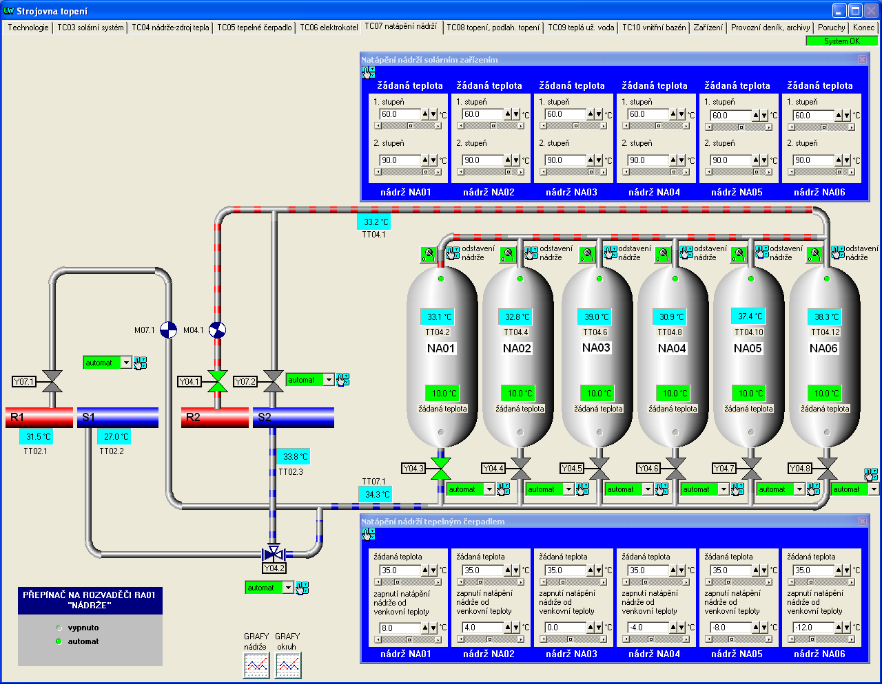Switch to the Technologie tab
Screen dimensions: 882x684
click(x=28, y=28)
